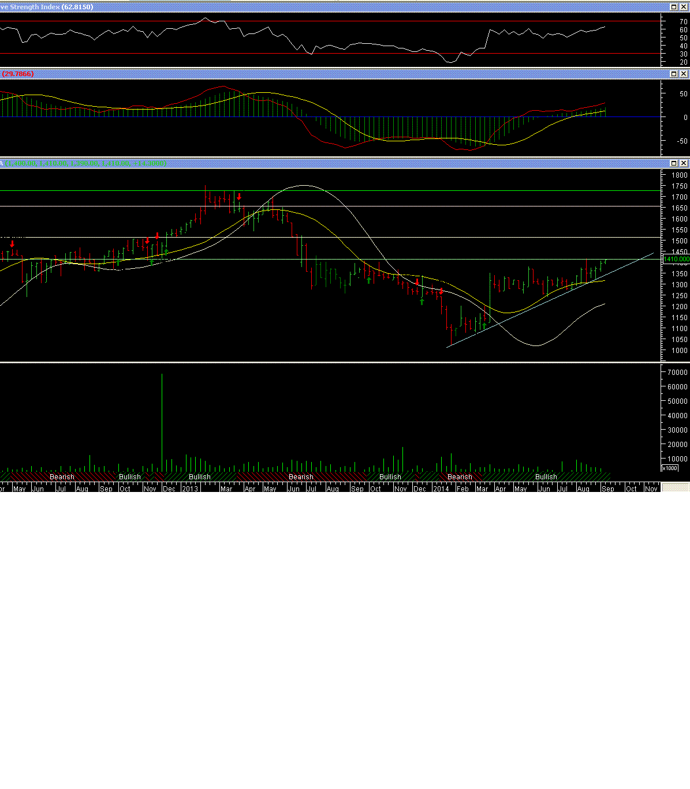Select the green buy arrow near October 2013

[x=369, y=280]
